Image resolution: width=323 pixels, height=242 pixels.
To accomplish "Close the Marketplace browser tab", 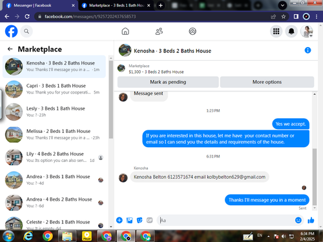I will (149, 5).
